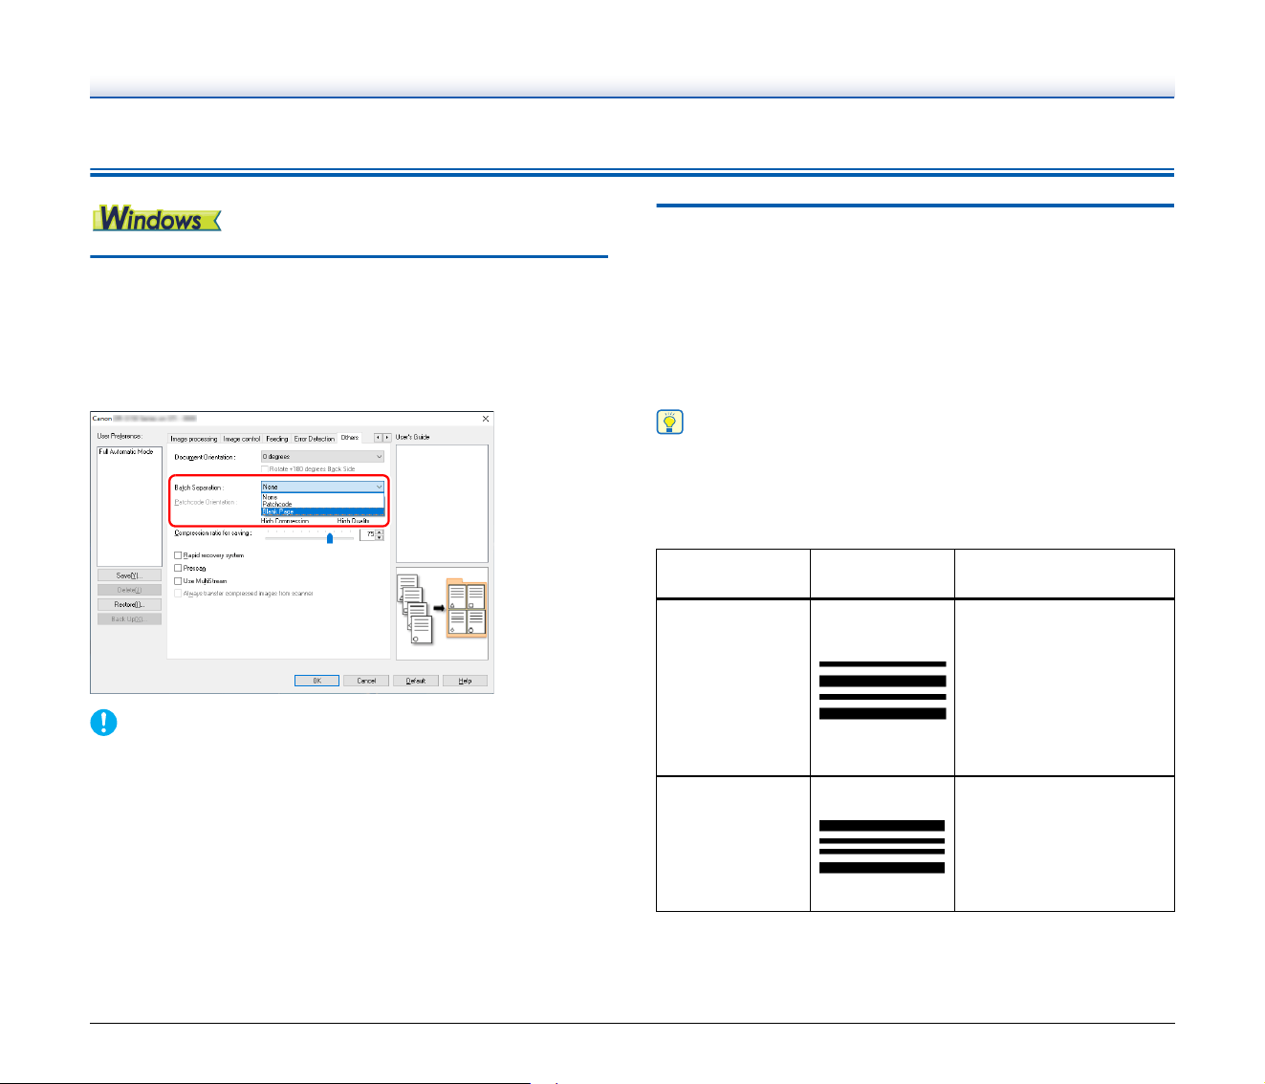Click the lightbulb hint icon
Screen dimensions: 1265x1084
click(670, 422)
